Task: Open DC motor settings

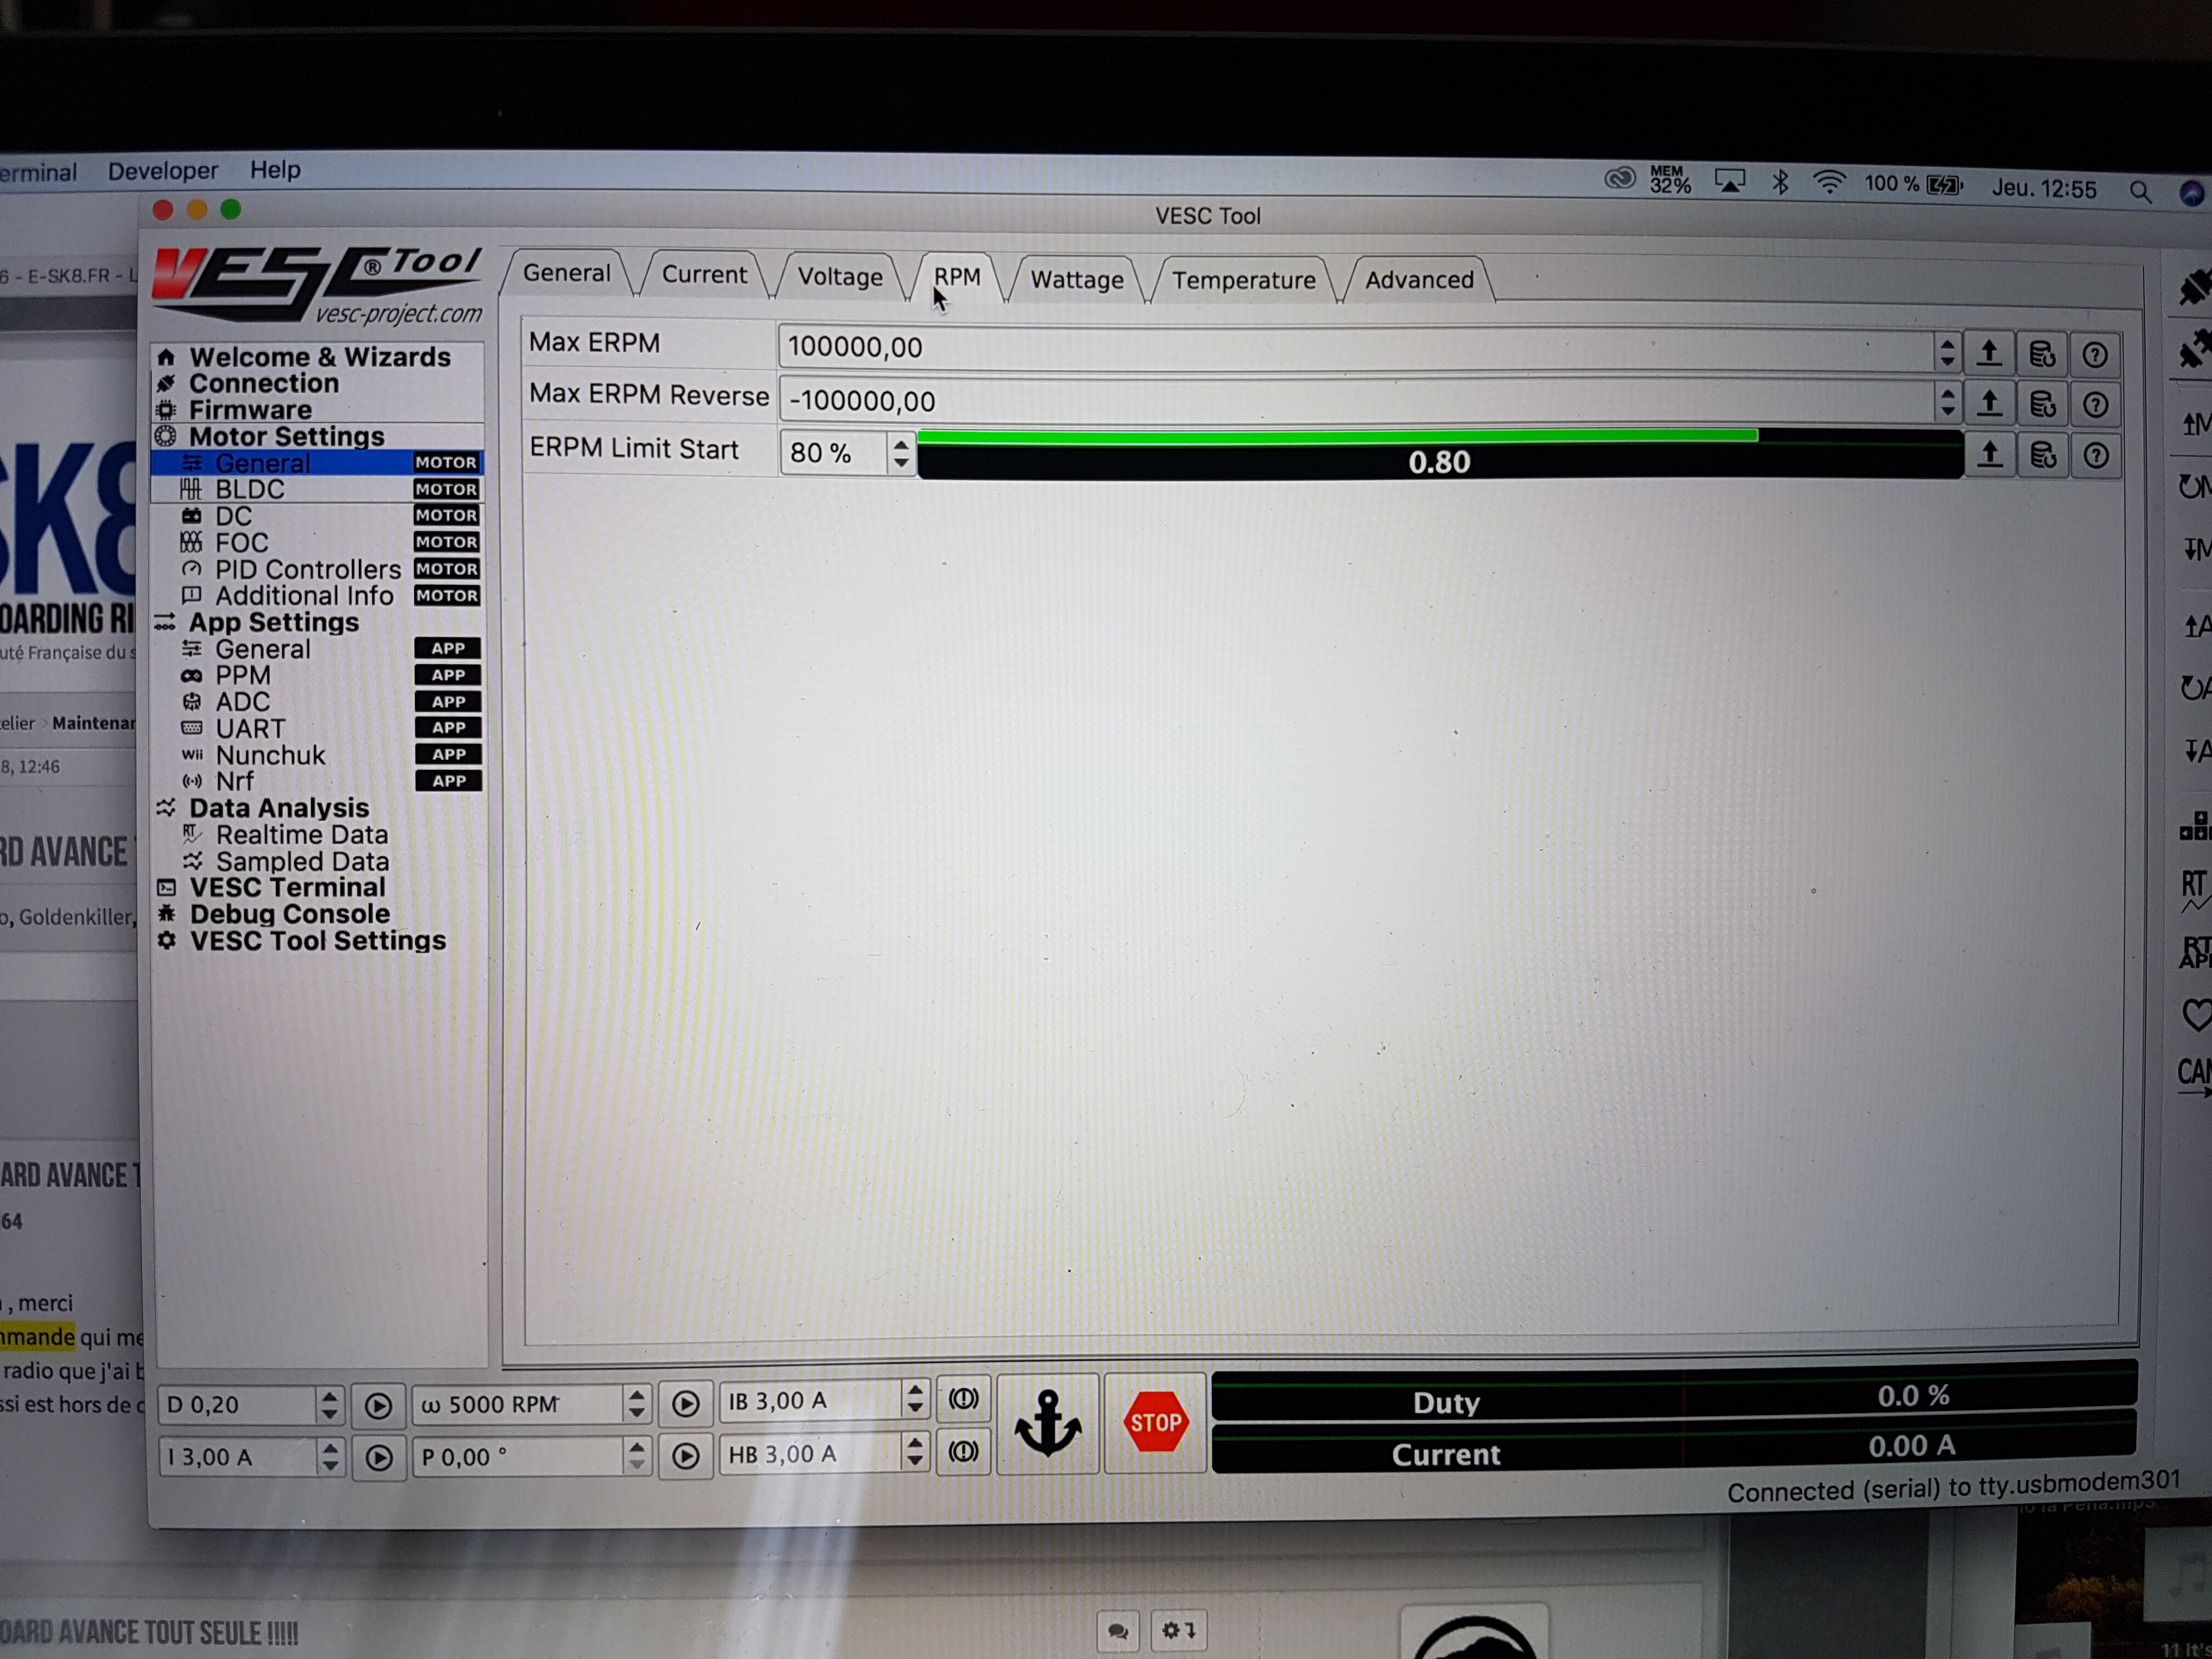Action: point(317,516)
